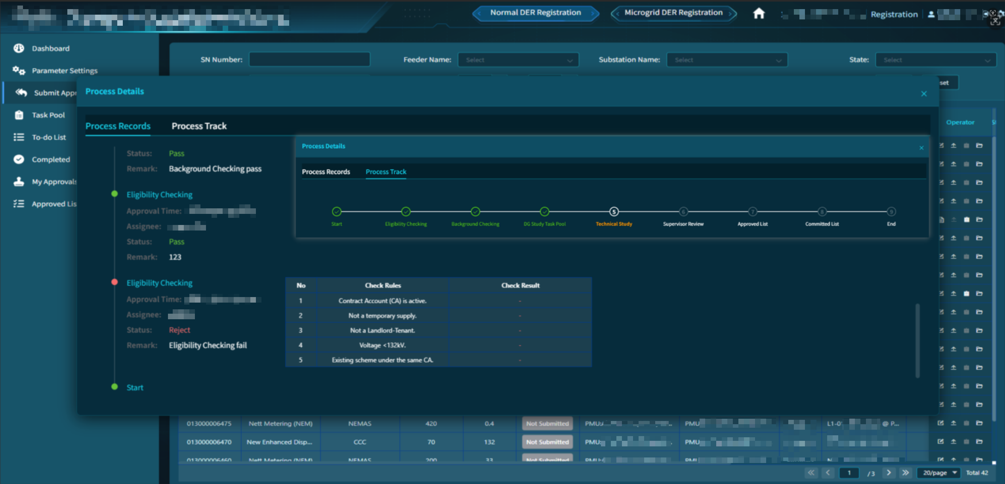The height and width of the screenshot is (484, 1005).
Task: Open the State select dropdown
Action: tap(936, 60)
